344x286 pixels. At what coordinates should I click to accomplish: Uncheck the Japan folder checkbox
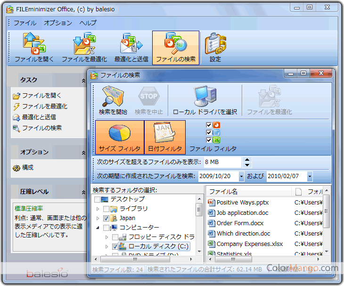coord(106,218)
